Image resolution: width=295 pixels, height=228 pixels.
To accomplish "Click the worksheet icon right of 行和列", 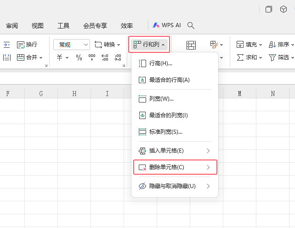I will pyautogui.click(x=191, y=45).
